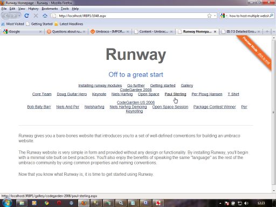Click the address bar URL field
The width and height of the screenshot is (276, 207).
[132, 16]
